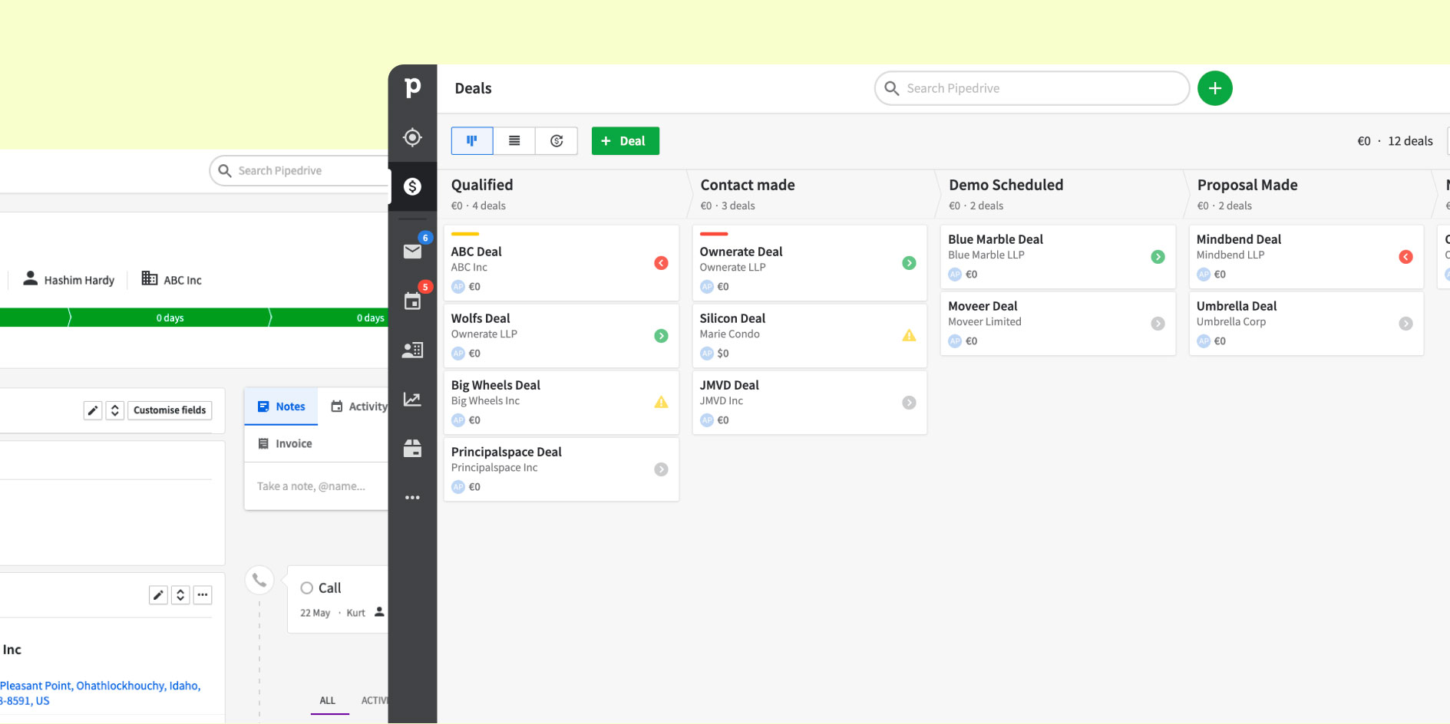This screenshot has width=1450, height=724.
Task: Click the Customise fields button
Action: [170, 410]
